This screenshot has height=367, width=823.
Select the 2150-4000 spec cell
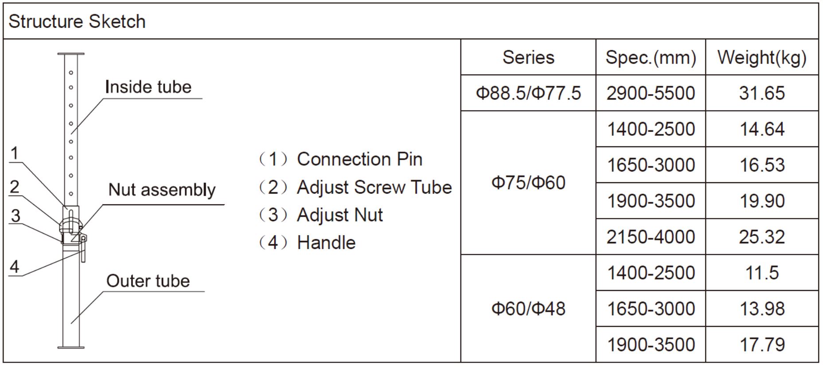coord(651,237)
